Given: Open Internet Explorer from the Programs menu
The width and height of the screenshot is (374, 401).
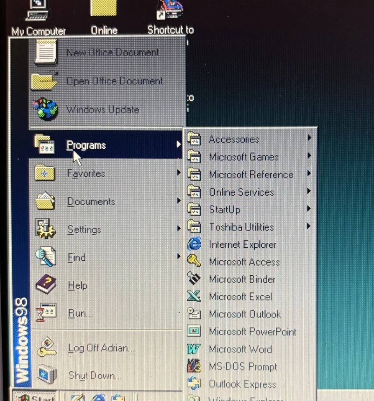Looking at the screenshot, I should point(242,244).
